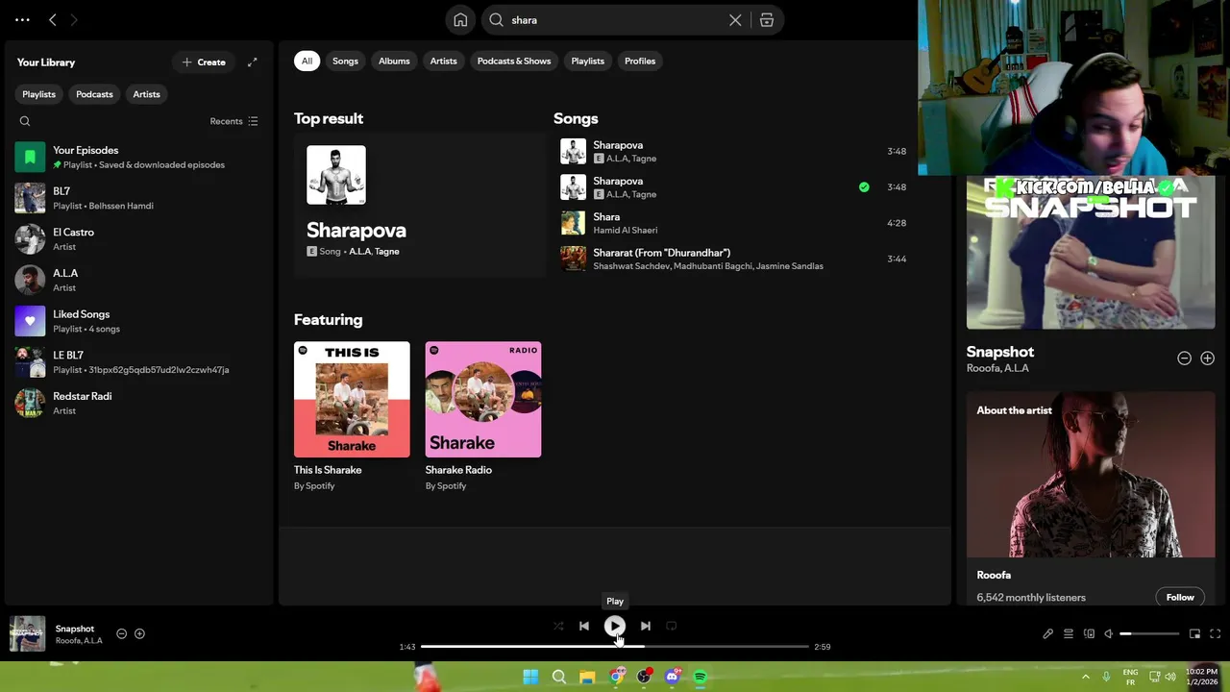Go back with the left arrow

coord(53,19)
